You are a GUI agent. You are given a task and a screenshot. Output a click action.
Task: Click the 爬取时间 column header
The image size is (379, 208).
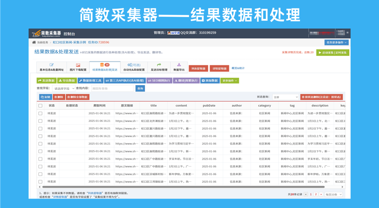click(99, 106)
